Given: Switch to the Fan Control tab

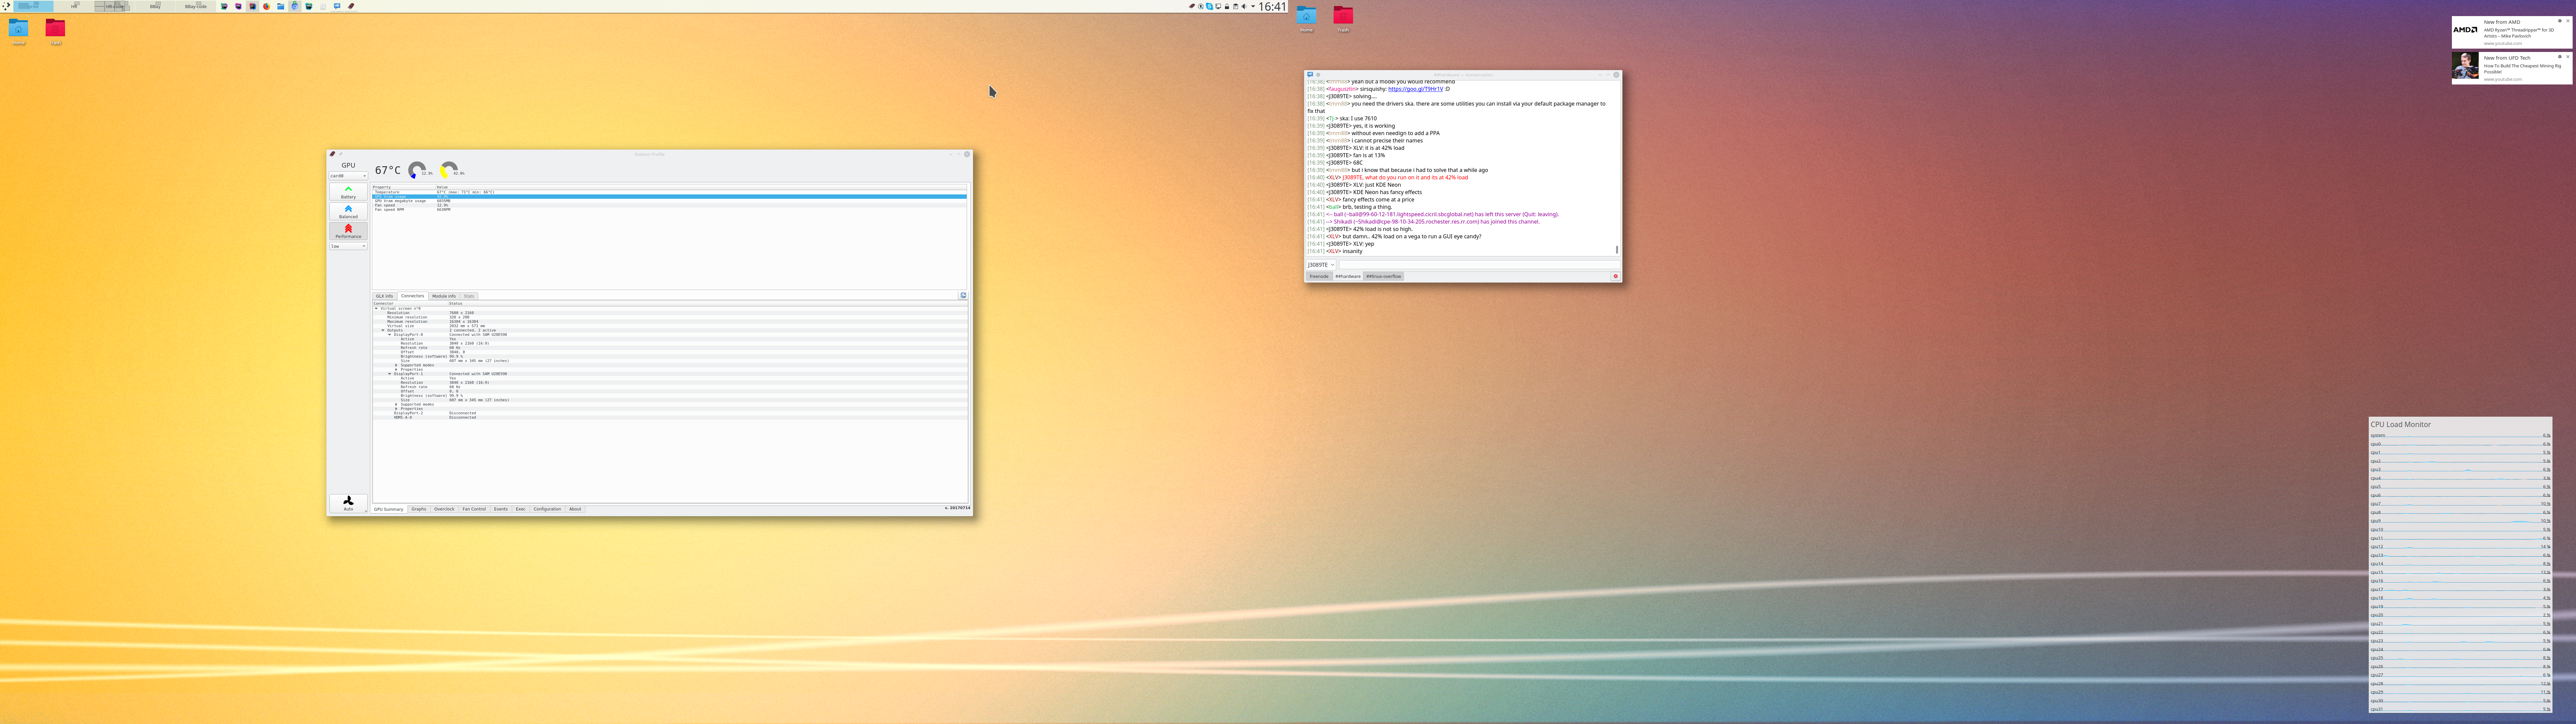Looking at the screenshot, I should (474, 509).
